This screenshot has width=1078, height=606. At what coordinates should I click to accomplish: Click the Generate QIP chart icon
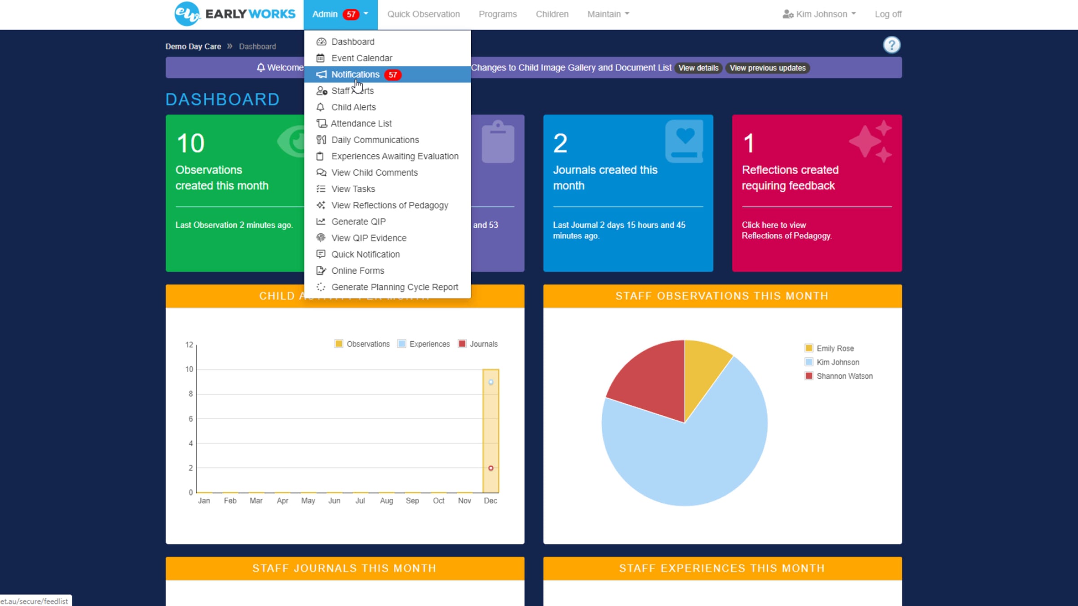tap(321, 222)
